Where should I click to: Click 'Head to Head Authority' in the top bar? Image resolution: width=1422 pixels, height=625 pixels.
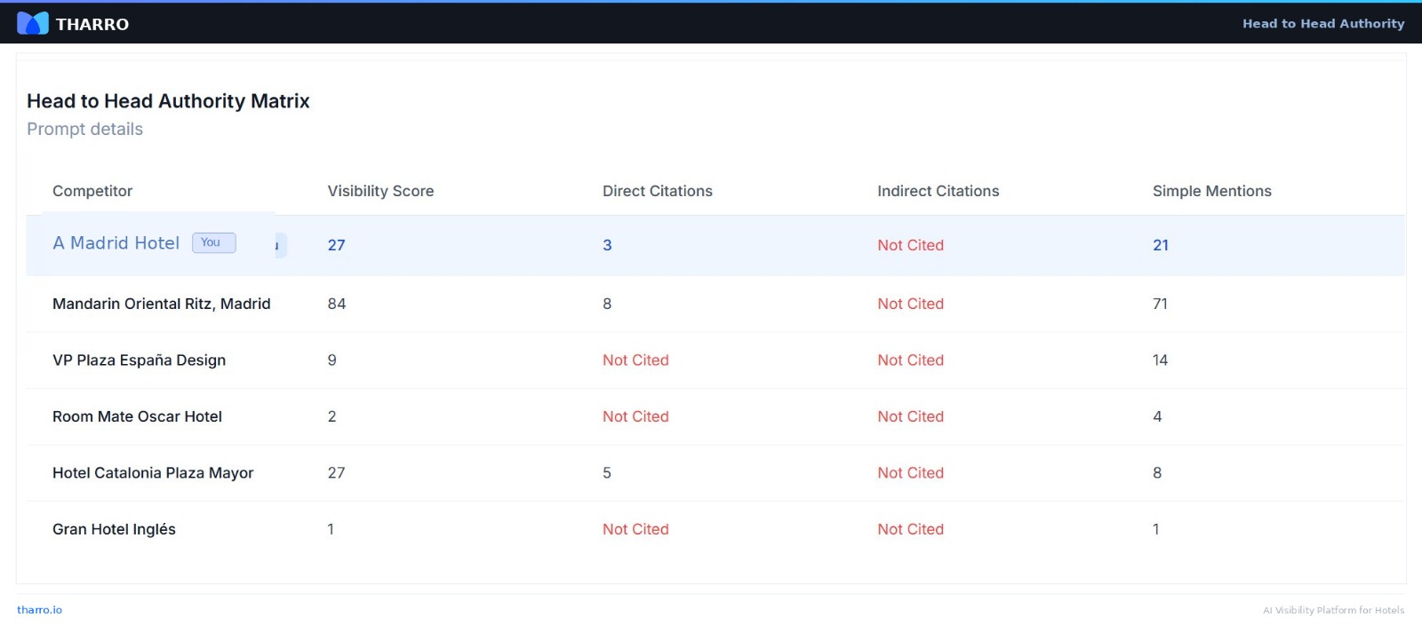pyautogui.click(x=1322, y=24)
